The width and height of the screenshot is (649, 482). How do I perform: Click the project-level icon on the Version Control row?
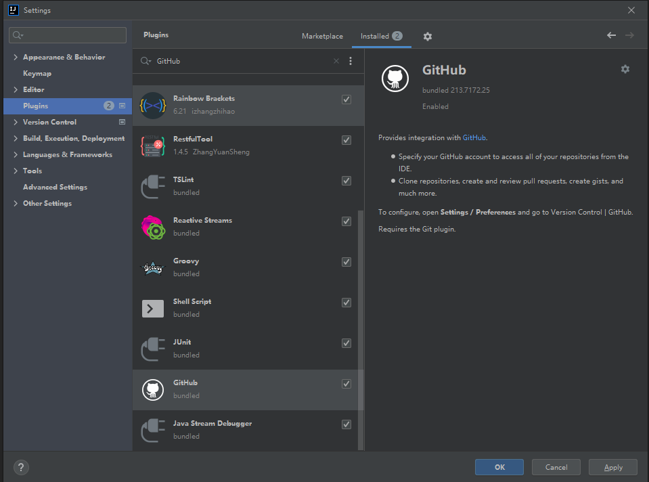tap(122, 122)
